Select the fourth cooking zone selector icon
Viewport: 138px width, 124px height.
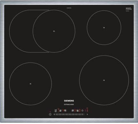click(x=77, y=111)
